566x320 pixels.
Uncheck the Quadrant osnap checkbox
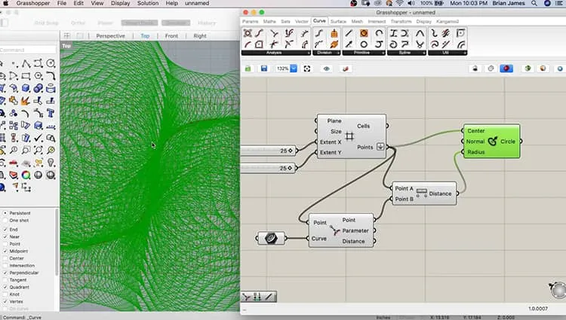pyautogui.click(x=5, y=287)
